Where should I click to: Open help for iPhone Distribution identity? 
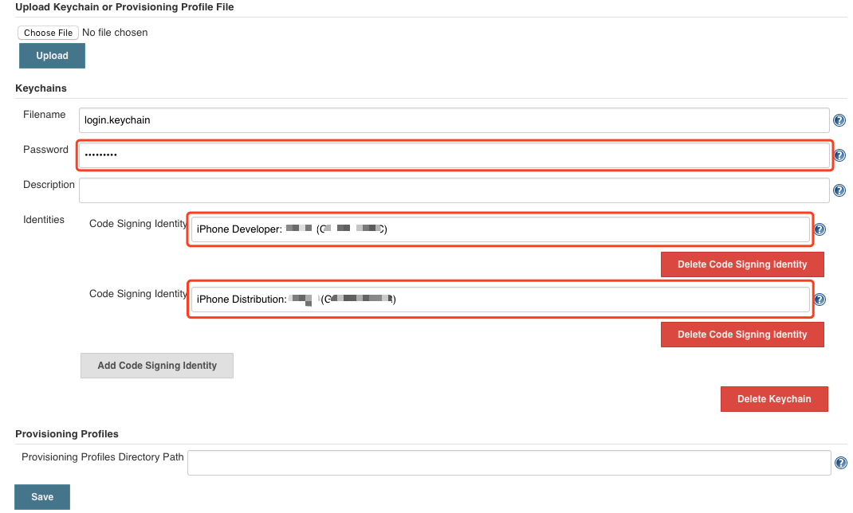pos(820,300)
